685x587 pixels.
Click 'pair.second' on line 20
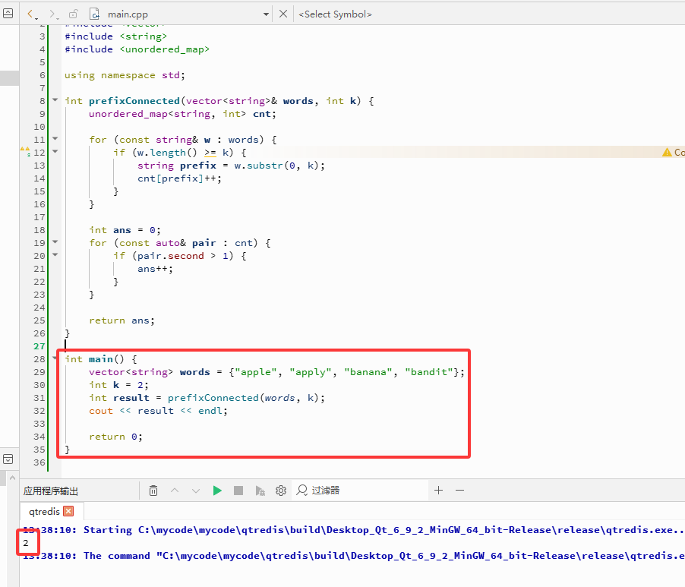coord(170,256)
